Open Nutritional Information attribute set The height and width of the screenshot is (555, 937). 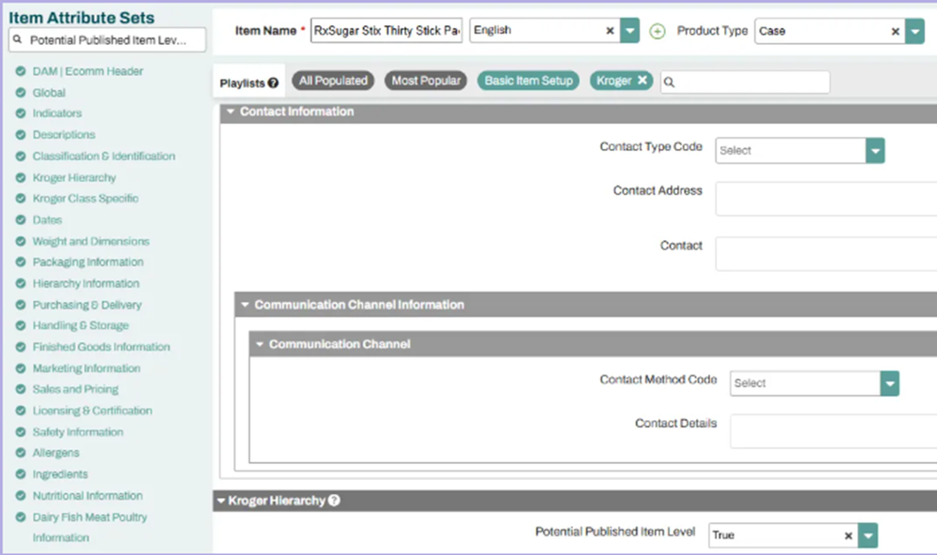pos(87,496)
